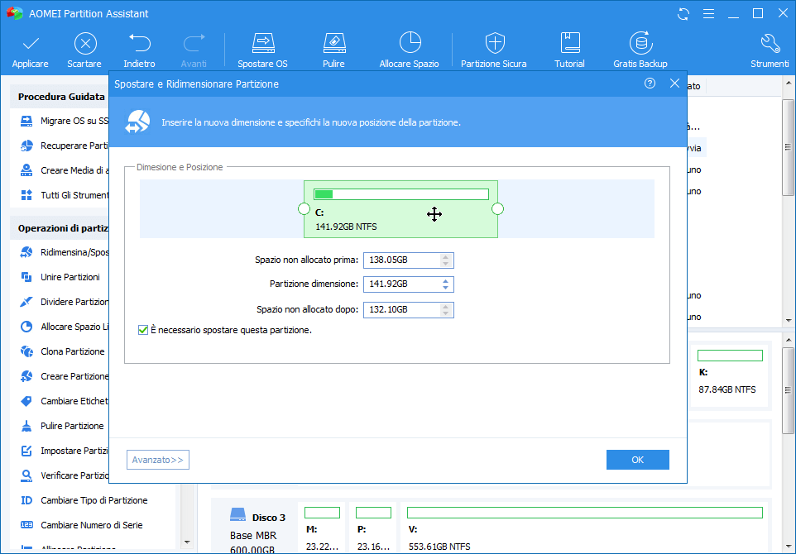Select Dividere Partizione operation
This screenshot has width=796, height=554.
click(x=64, y=303)
